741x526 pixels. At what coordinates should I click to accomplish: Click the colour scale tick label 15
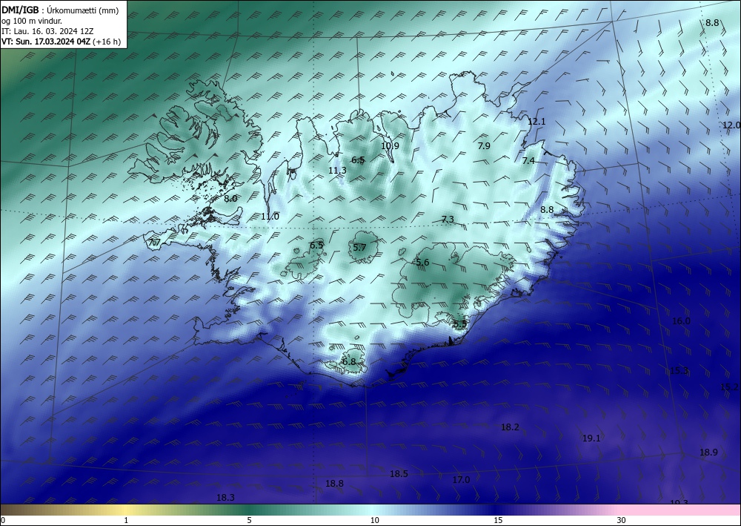coord(498,520)
